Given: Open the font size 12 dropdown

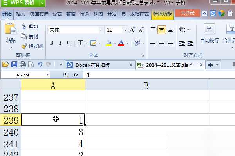Looking at the screenshot, I should point(125,30).
